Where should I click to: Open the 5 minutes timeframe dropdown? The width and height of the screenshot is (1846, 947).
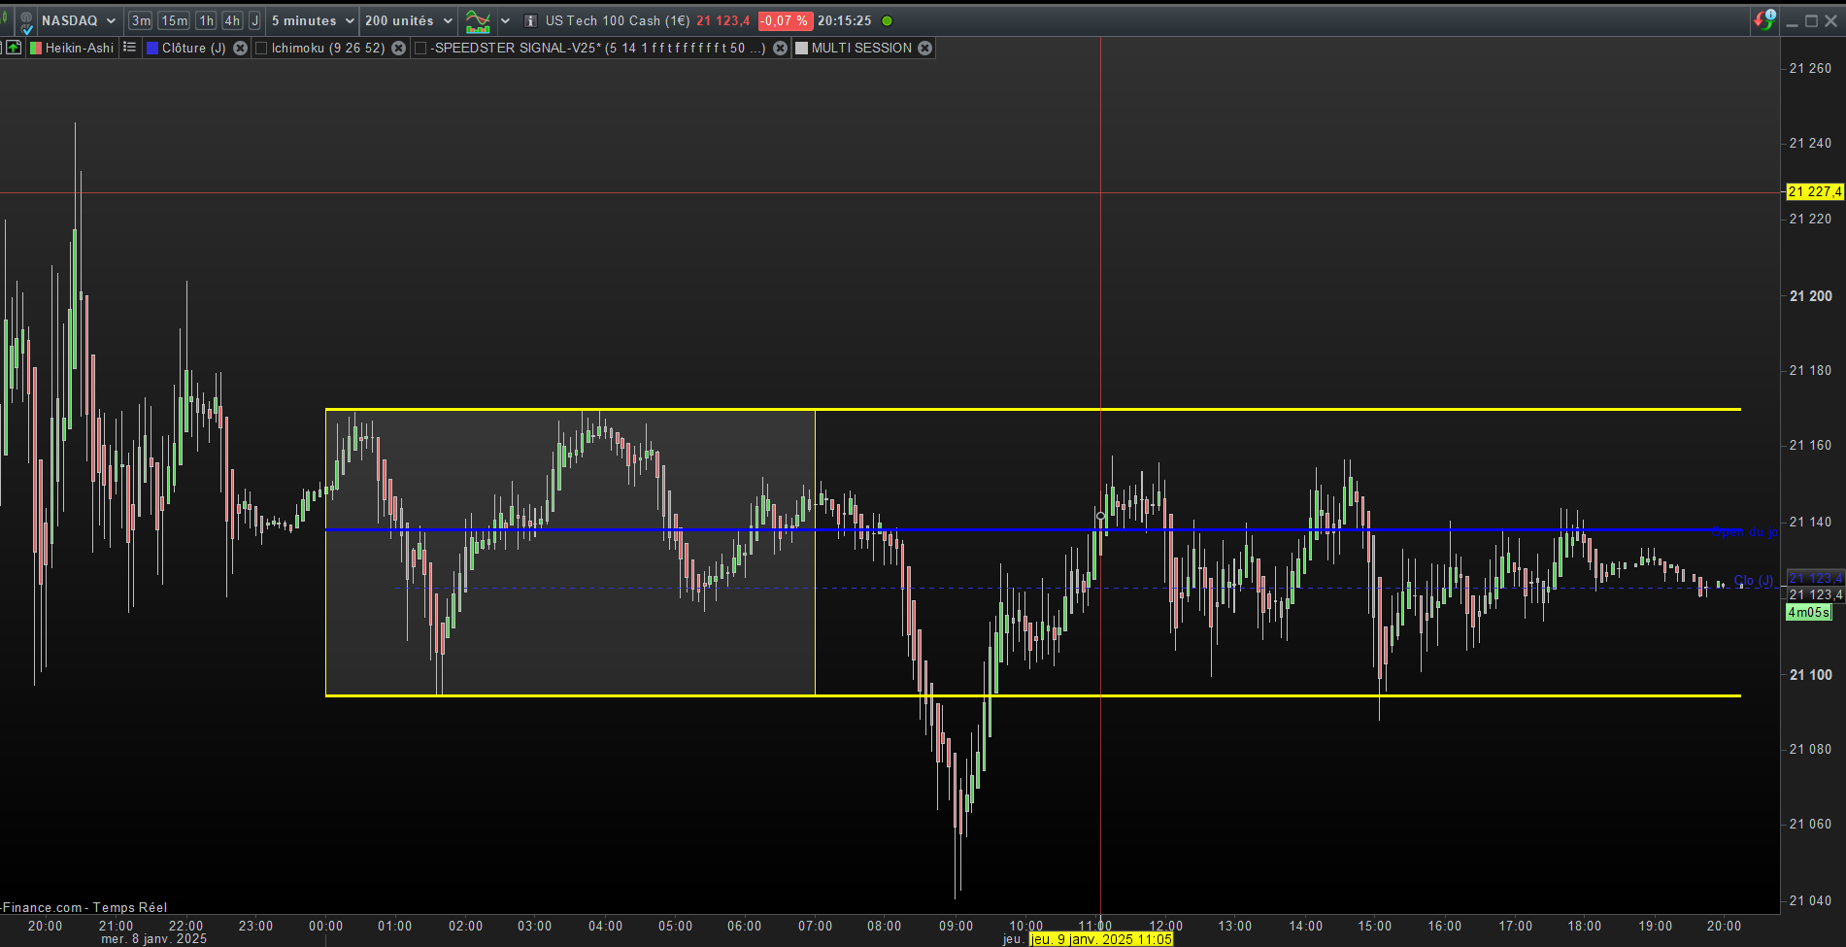click(x=313, y=20)
